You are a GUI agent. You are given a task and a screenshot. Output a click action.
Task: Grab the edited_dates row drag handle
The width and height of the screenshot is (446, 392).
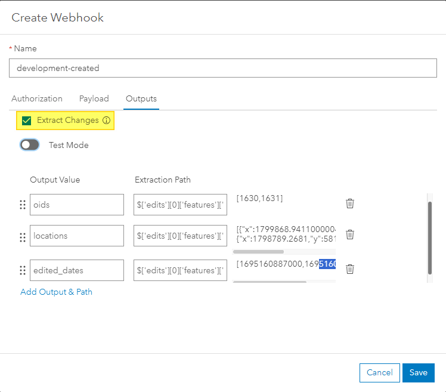coord(23,270)
